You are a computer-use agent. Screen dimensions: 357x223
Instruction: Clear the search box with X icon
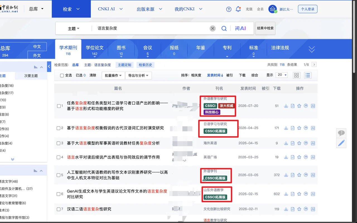(213, 28)
